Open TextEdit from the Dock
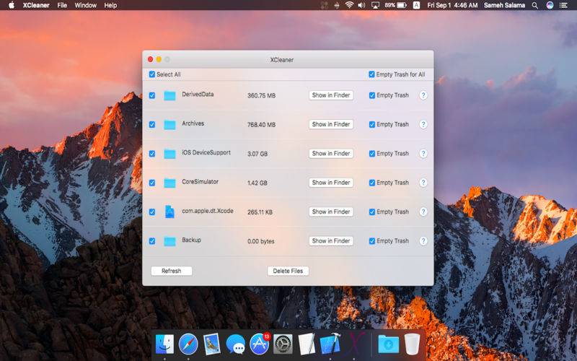Image resolution: width=577 pixels, height=361 pixels. point(307,344)
